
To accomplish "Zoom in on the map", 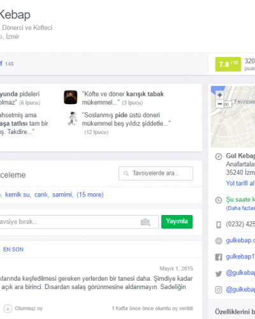I will click(220, 95).
